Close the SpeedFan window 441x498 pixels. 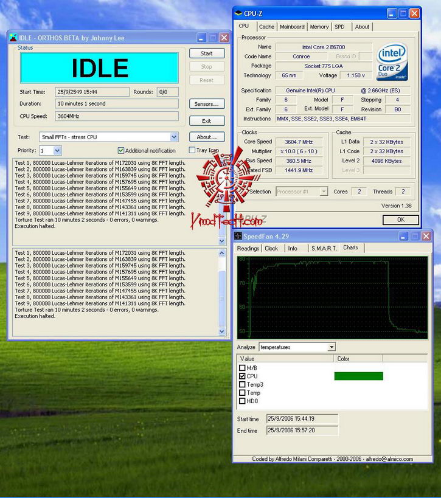tap(426, 236)
